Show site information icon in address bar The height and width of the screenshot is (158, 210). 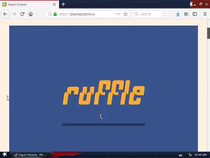pos(50,14)
